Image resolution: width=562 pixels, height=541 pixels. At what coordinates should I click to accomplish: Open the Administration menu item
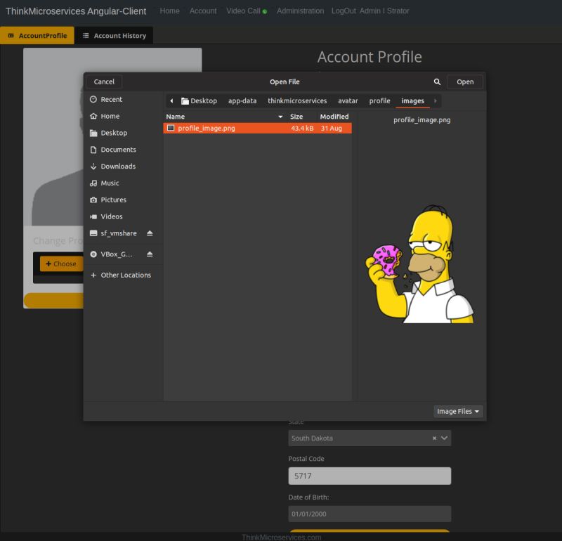coord(300,11)
